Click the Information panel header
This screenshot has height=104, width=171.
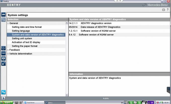(119, 74)
